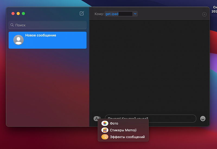Click the orange message effects icon
217x149 pixels.
click(105, 137)
